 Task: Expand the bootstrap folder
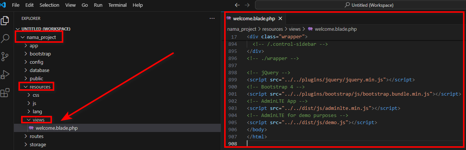coord(118,54)
